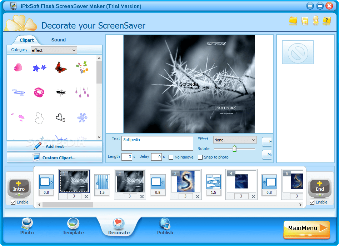Select the Clipart tab
The height and width of the screenshot is (246, 339).
click(26, 40)
